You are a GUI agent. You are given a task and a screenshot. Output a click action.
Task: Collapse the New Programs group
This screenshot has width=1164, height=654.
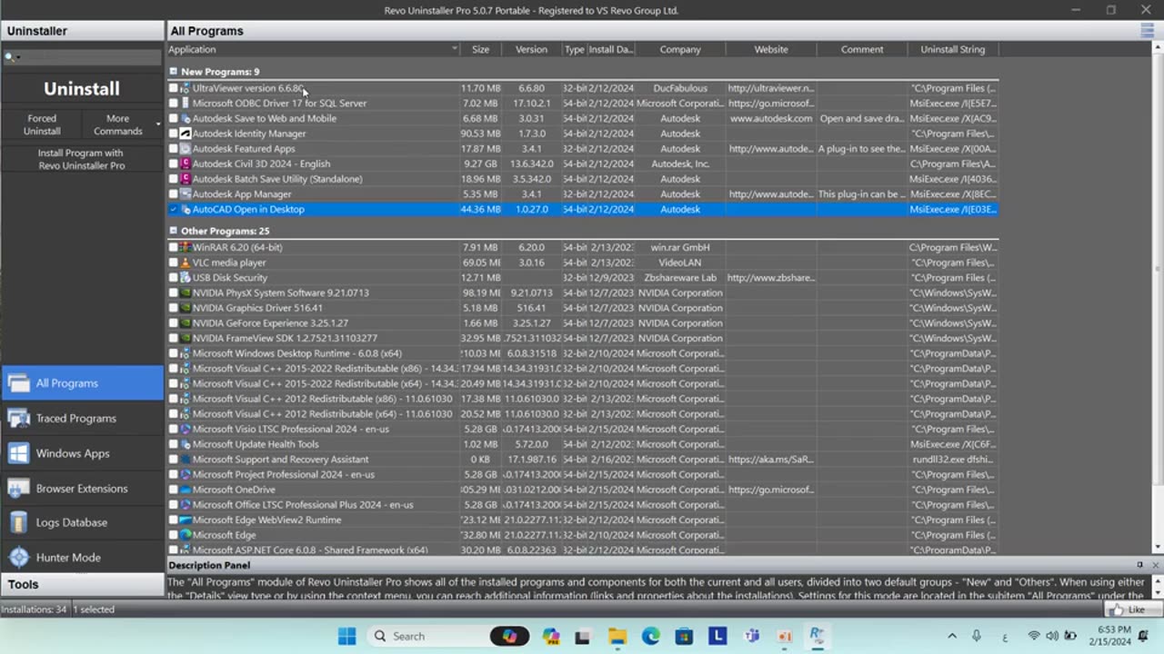point(174,71)
